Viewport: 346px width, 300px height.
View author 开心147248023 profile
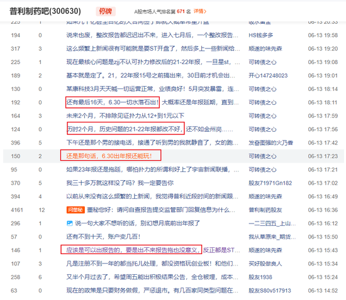[268, 75]
